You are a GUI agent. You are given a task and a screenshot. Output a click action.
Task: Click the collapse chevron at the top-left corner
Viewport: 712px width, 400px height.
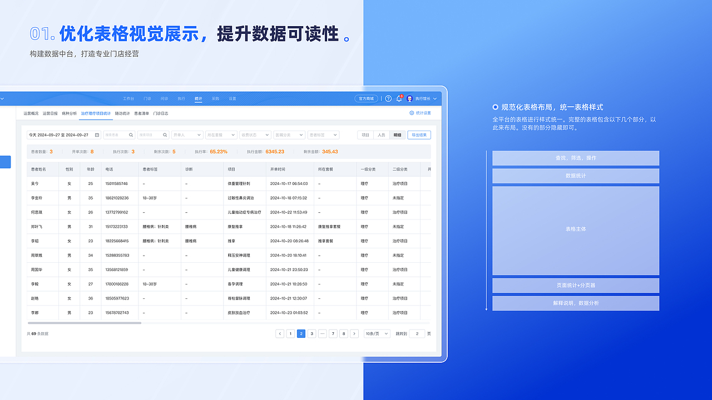pyautogui.click(x=3, y=98)
